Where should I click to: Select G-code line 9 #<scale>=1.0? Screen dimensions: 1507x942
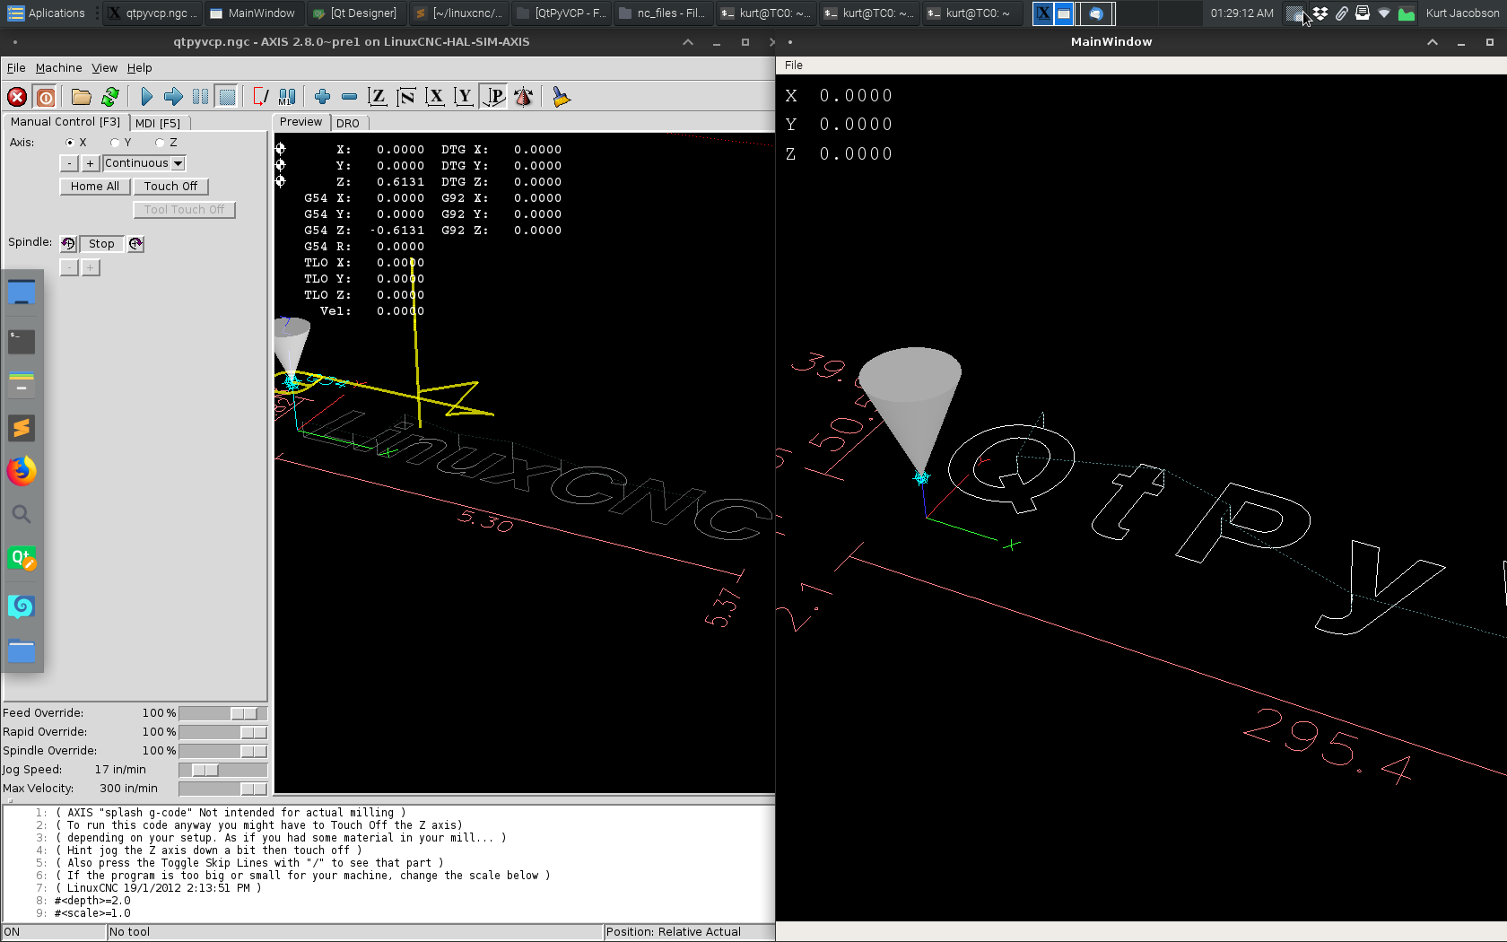(92, 913)
